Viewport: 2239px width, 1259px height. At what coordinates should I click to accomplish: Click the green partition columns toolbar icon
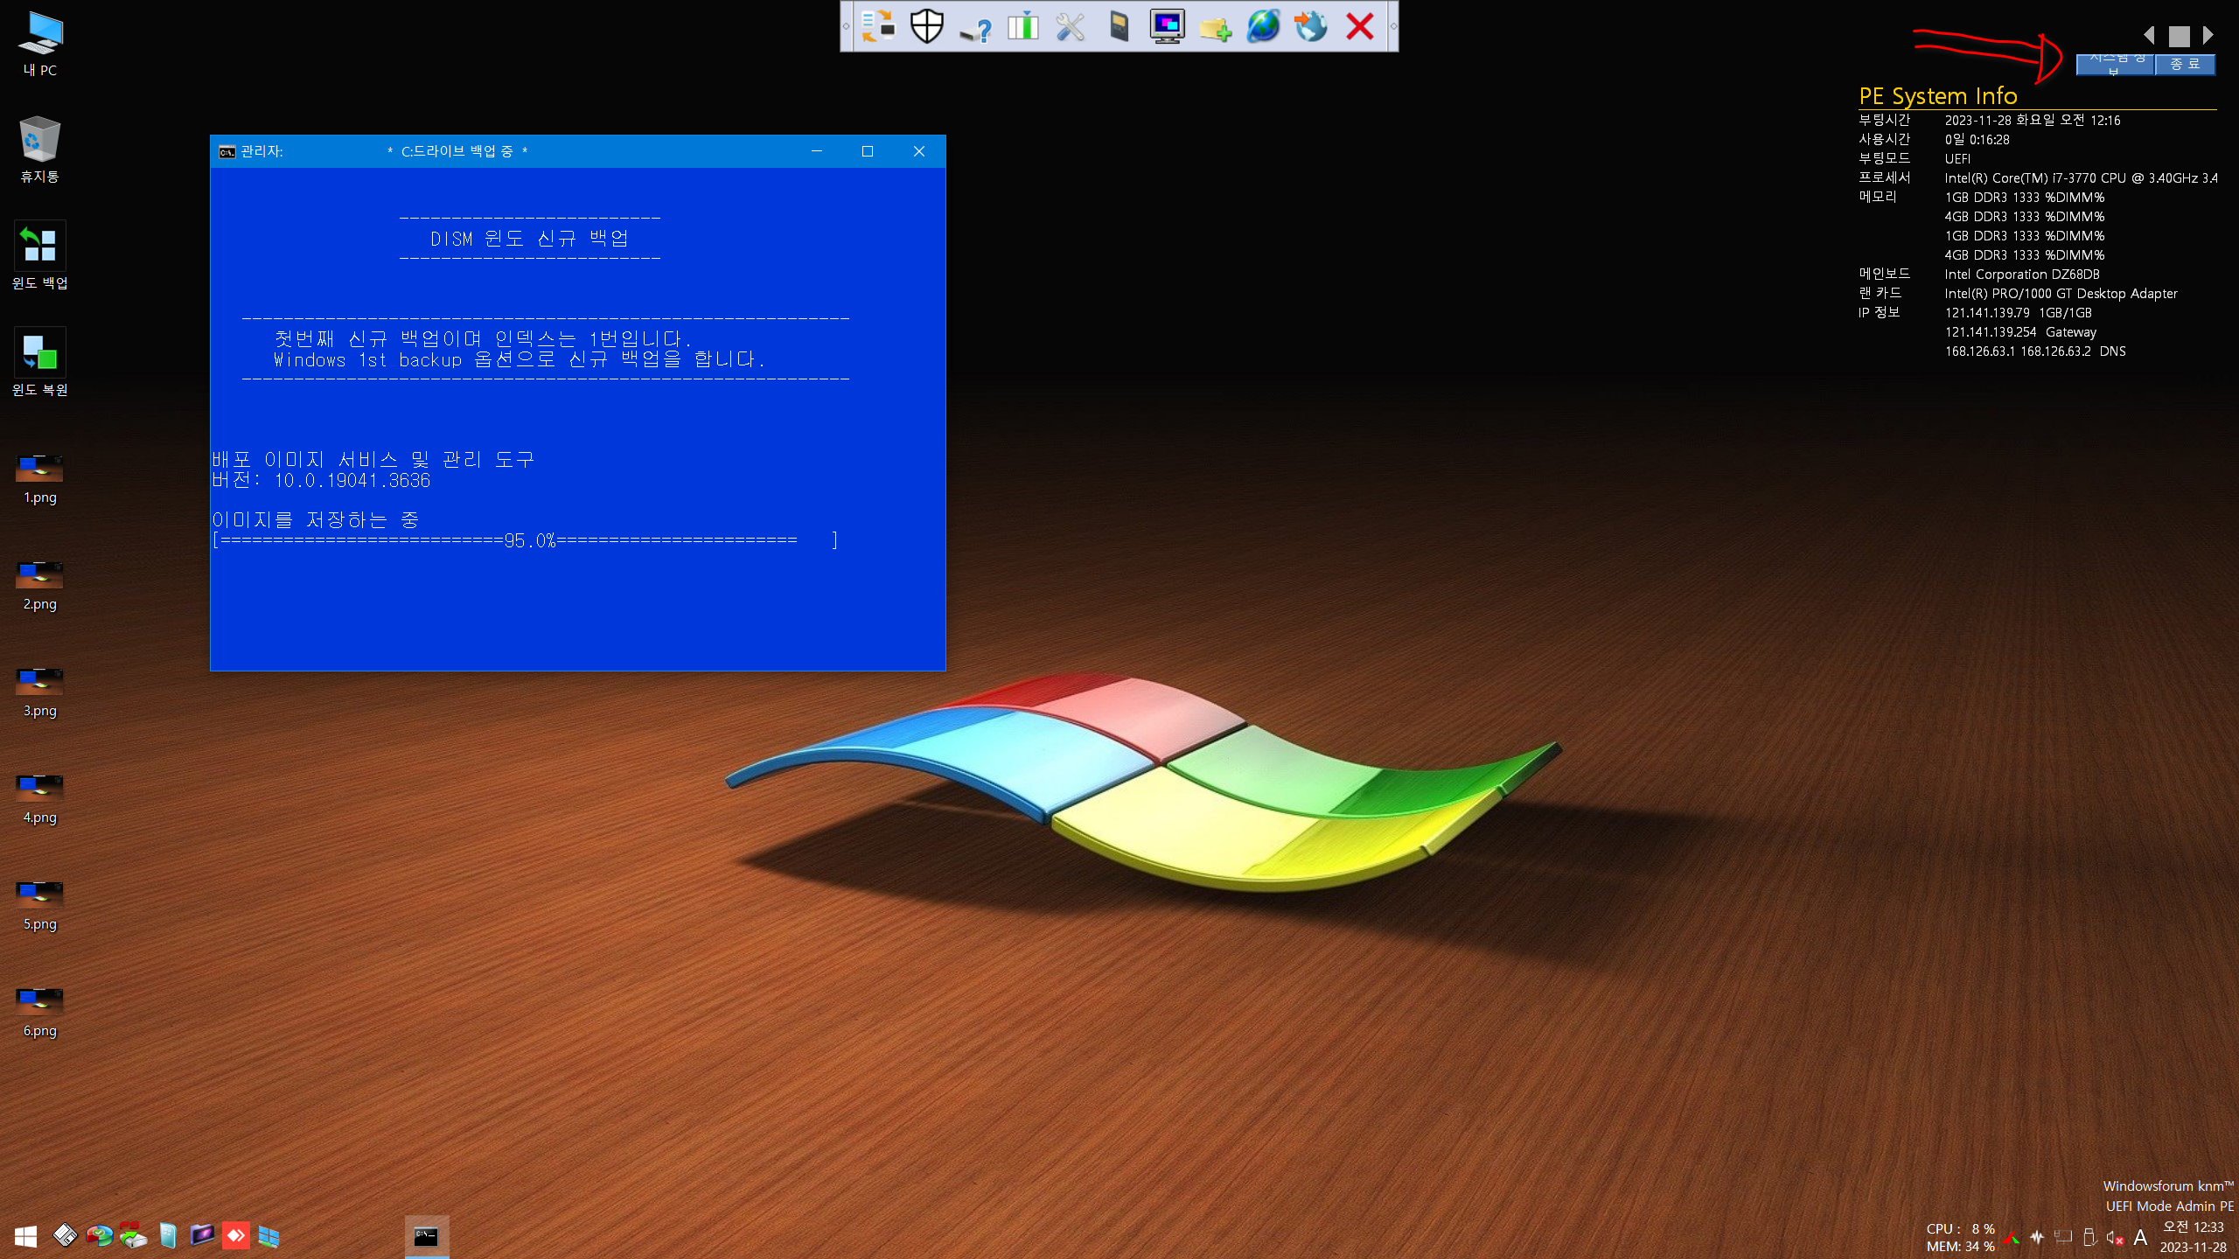tap(1022, 26)
